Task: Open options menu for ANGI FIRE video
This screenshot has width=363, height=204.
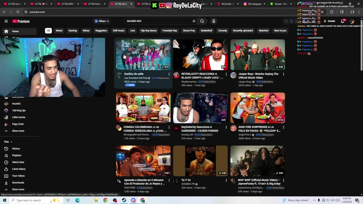Action: point(283,127)
